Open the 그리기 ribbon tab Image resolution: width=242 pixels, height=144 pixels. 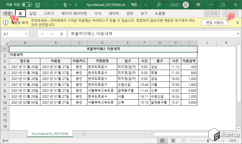click(x=49, y=13)
